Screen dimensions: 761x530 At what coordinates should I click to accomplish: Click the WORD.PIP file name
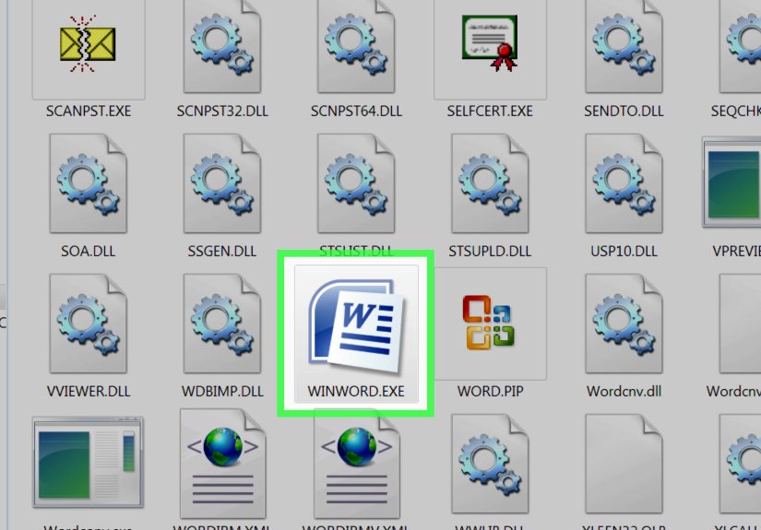[490, 392]
